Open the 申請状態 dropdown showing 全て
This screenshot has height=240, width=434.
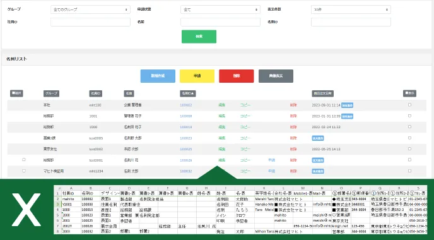(220, 9)
